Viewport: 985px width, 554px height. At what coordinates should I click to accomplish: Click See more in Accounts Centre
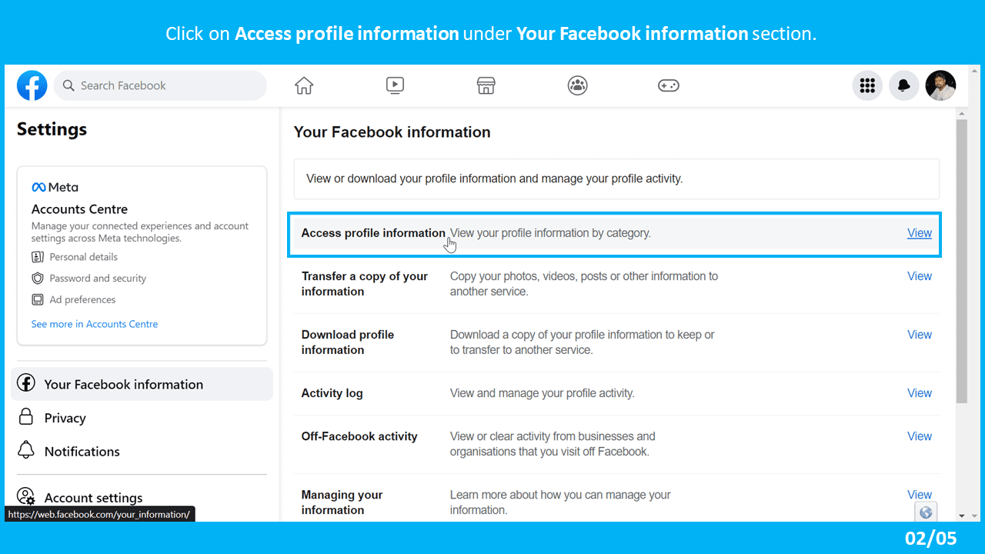point(94,324)
